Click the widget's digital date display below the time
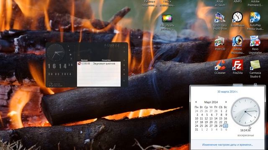The image size is (268, 150). [60, 74]
